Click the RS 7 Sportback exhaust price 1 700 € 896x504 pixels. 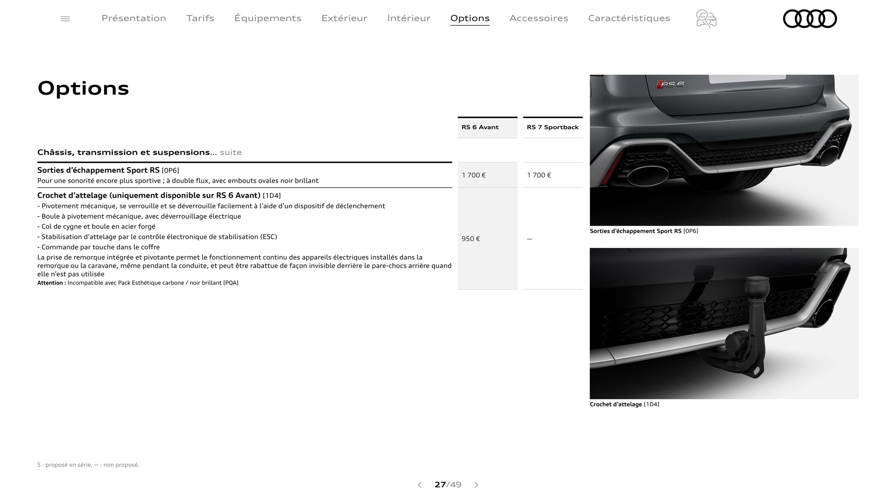539,175
